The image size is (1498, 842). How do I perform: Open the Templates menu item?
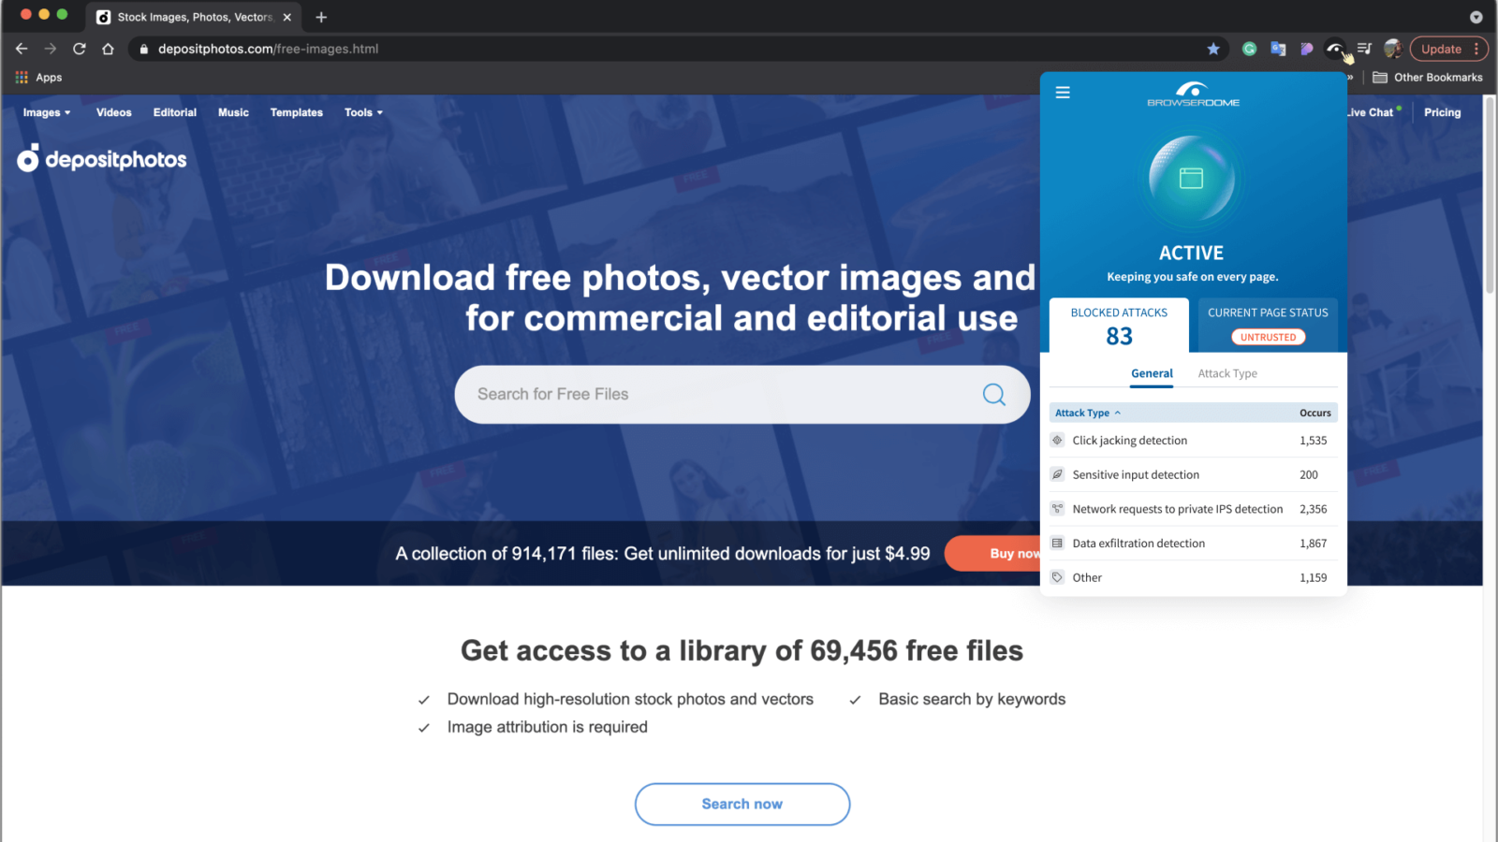[297, 112]
